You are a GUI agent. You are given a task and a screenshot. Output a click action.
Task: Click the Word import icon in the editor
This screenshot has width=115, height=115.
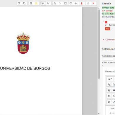109,90
